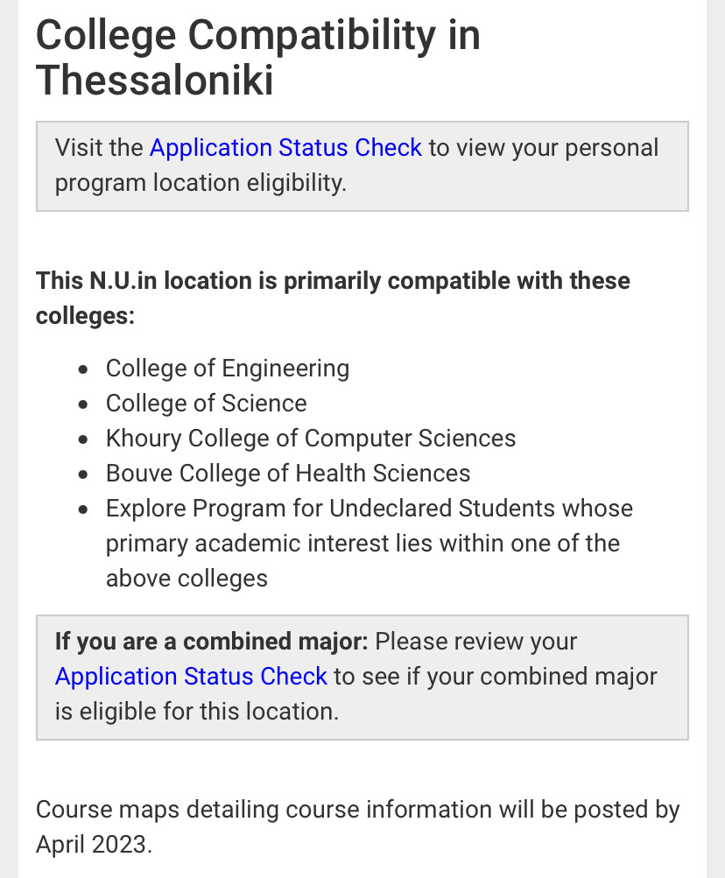
Task: Click the bold "This N.U.in location" sentence
Action: tap(333, 281)
